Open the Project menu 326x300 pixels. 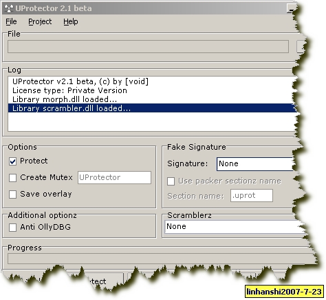pyautogui.click(x=40, y=21)
